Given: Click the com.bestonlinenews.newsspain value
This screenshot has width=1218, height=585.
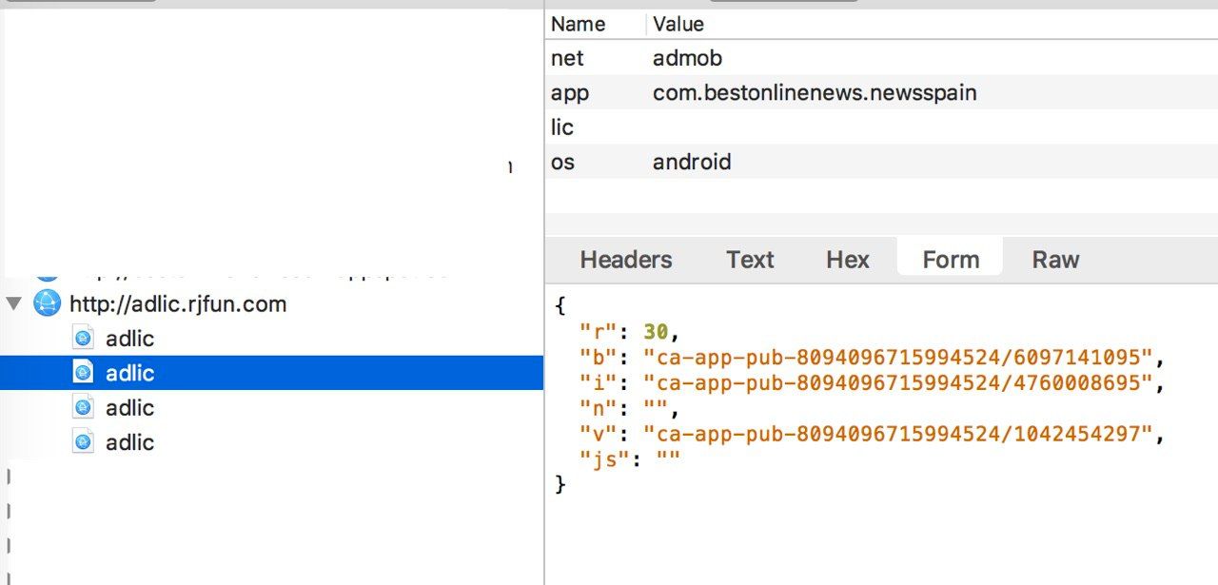Looking at the screenshot, I should pyautogui.click(x=815, y=93).
